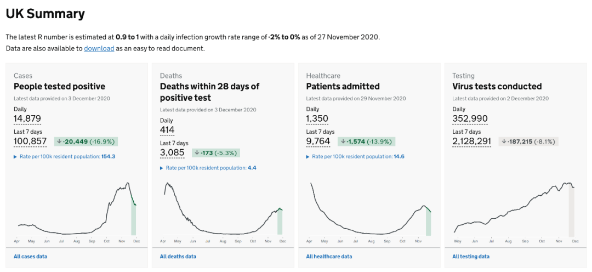The image size is (592, 272).
Task: Click cases last 7 days total 100,857
Action: [x=30, y=141]
